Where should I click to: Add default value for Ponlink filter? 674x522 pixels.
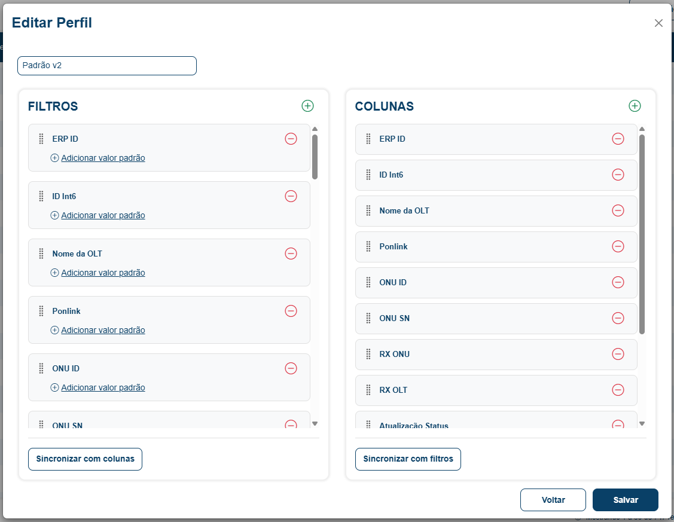point(98,330)
